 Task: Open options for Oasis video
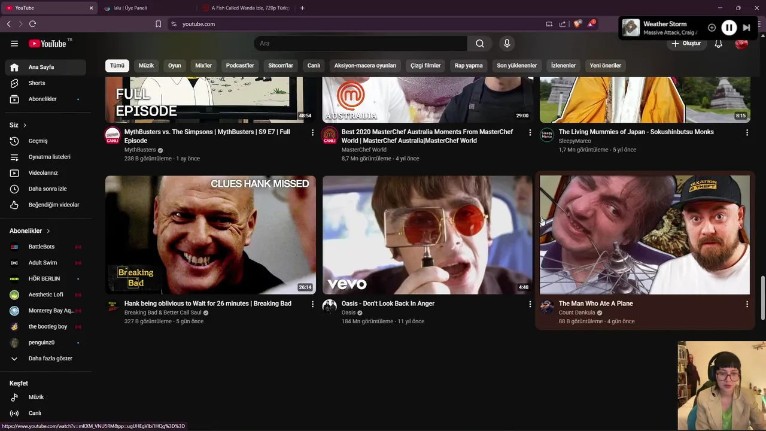point(530,304)
